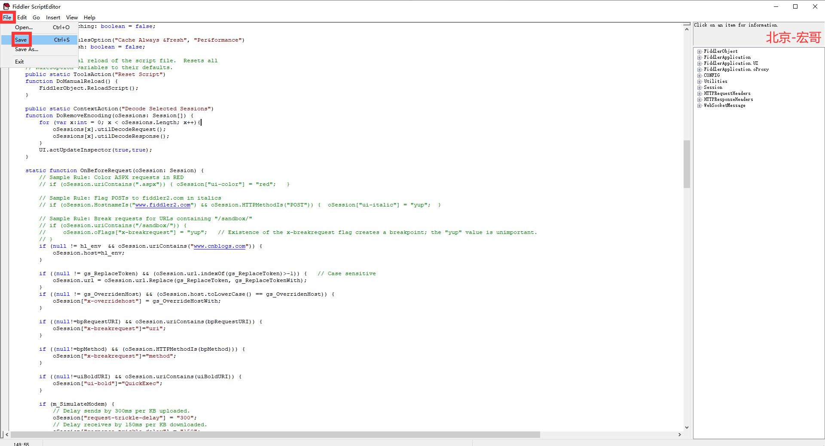This screenshot has height=446, width=825.
Task: Choose Open... from the File menu
Action: click(x=24, y=27)
